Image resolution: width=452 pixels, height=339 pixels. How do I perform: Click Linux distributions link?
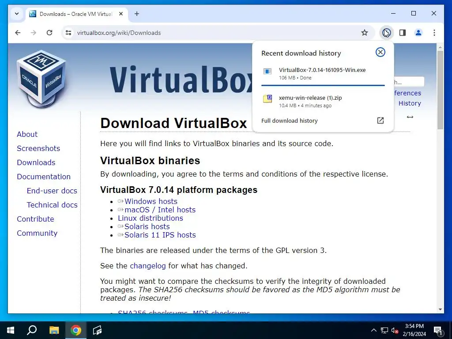click(151, 218)
